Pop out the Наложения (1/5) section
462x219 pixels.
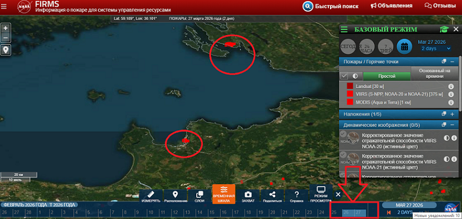[444, 114]
